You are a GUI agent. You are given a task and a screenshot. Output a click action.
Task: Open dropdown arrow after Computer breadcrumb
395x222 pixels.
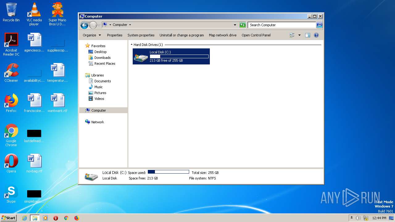pos(130,25)
